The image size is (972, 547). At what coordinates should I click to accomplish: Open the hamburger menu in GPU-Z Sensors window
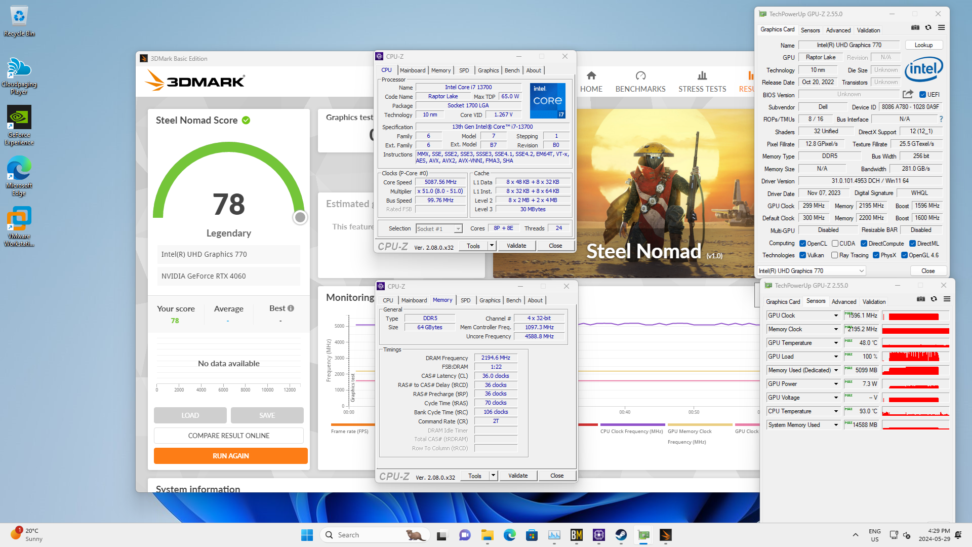[x=947, y=299]
